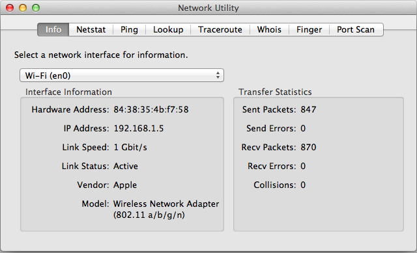
Task: Click the IP address 192.168.1.5
Action: [139, 128]
